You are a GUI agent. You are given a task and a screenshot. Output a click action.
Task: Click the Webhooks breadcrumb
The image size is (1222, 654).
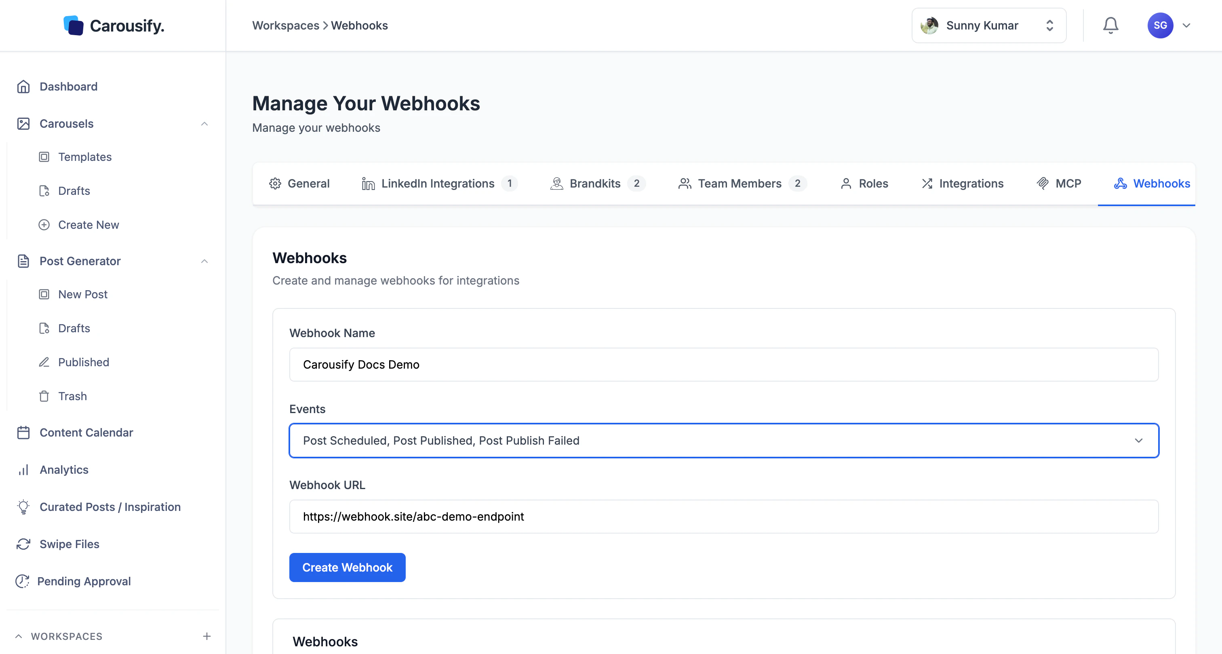[x=359, y=25]
